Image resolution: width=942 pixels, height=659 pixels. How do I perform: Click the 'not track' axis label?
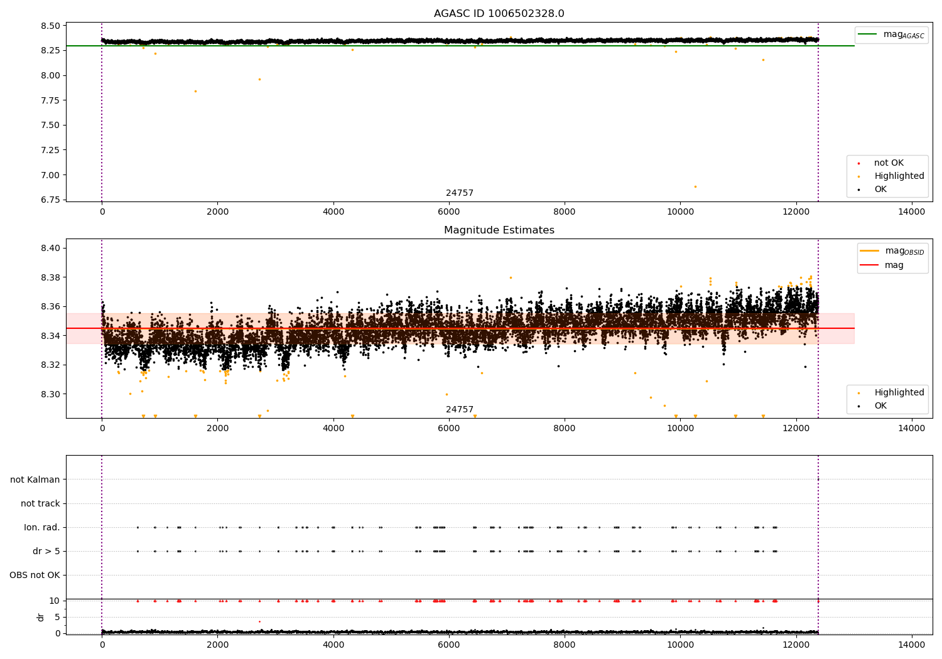[x=40, y=503]
